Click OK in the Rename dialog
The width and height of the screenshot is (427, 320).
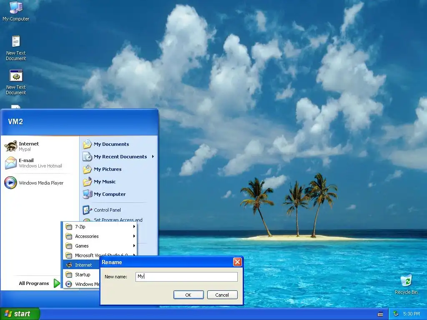(188, 295)
